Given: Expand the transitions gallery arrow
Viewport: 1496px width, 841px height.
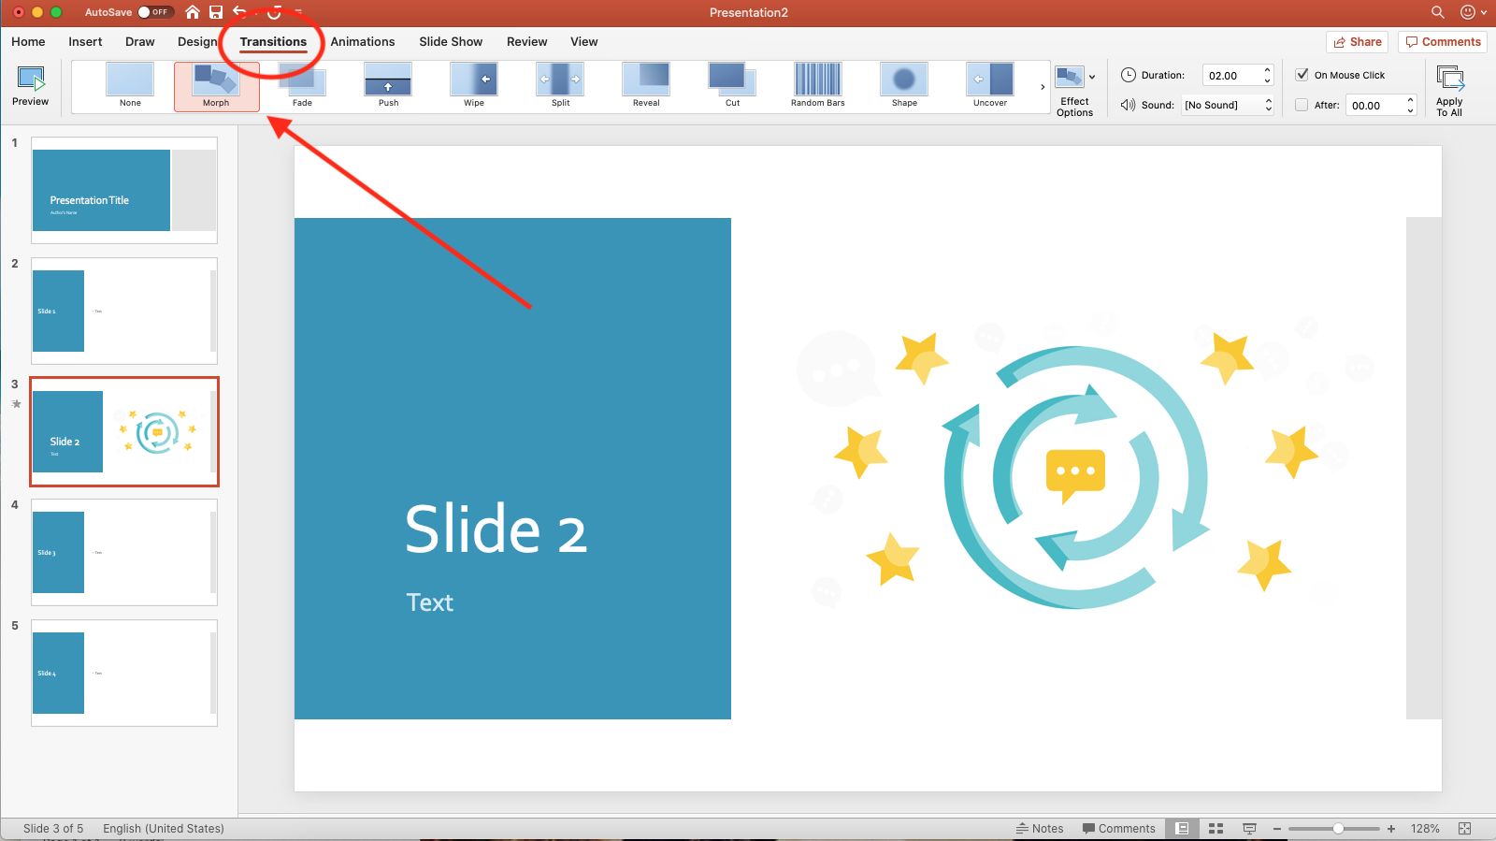Looking at the screenshot, I should point(1043,87).
